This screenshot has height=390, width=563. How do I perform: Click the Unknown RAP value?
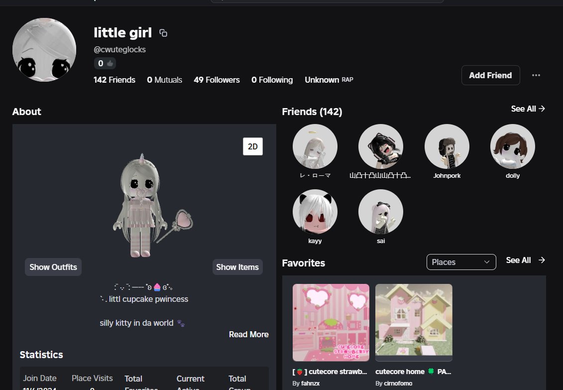329,80
